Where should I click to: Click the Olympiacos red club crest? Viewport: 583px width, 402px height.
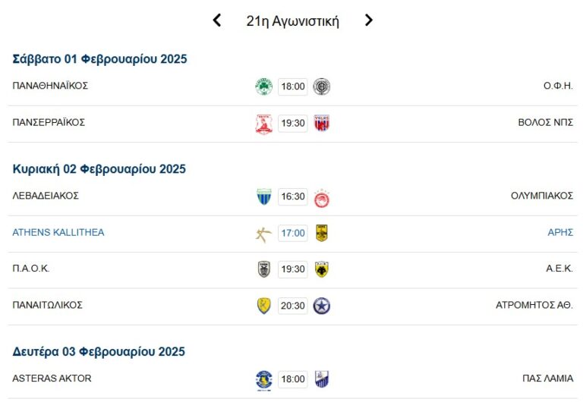pos(322,197)
